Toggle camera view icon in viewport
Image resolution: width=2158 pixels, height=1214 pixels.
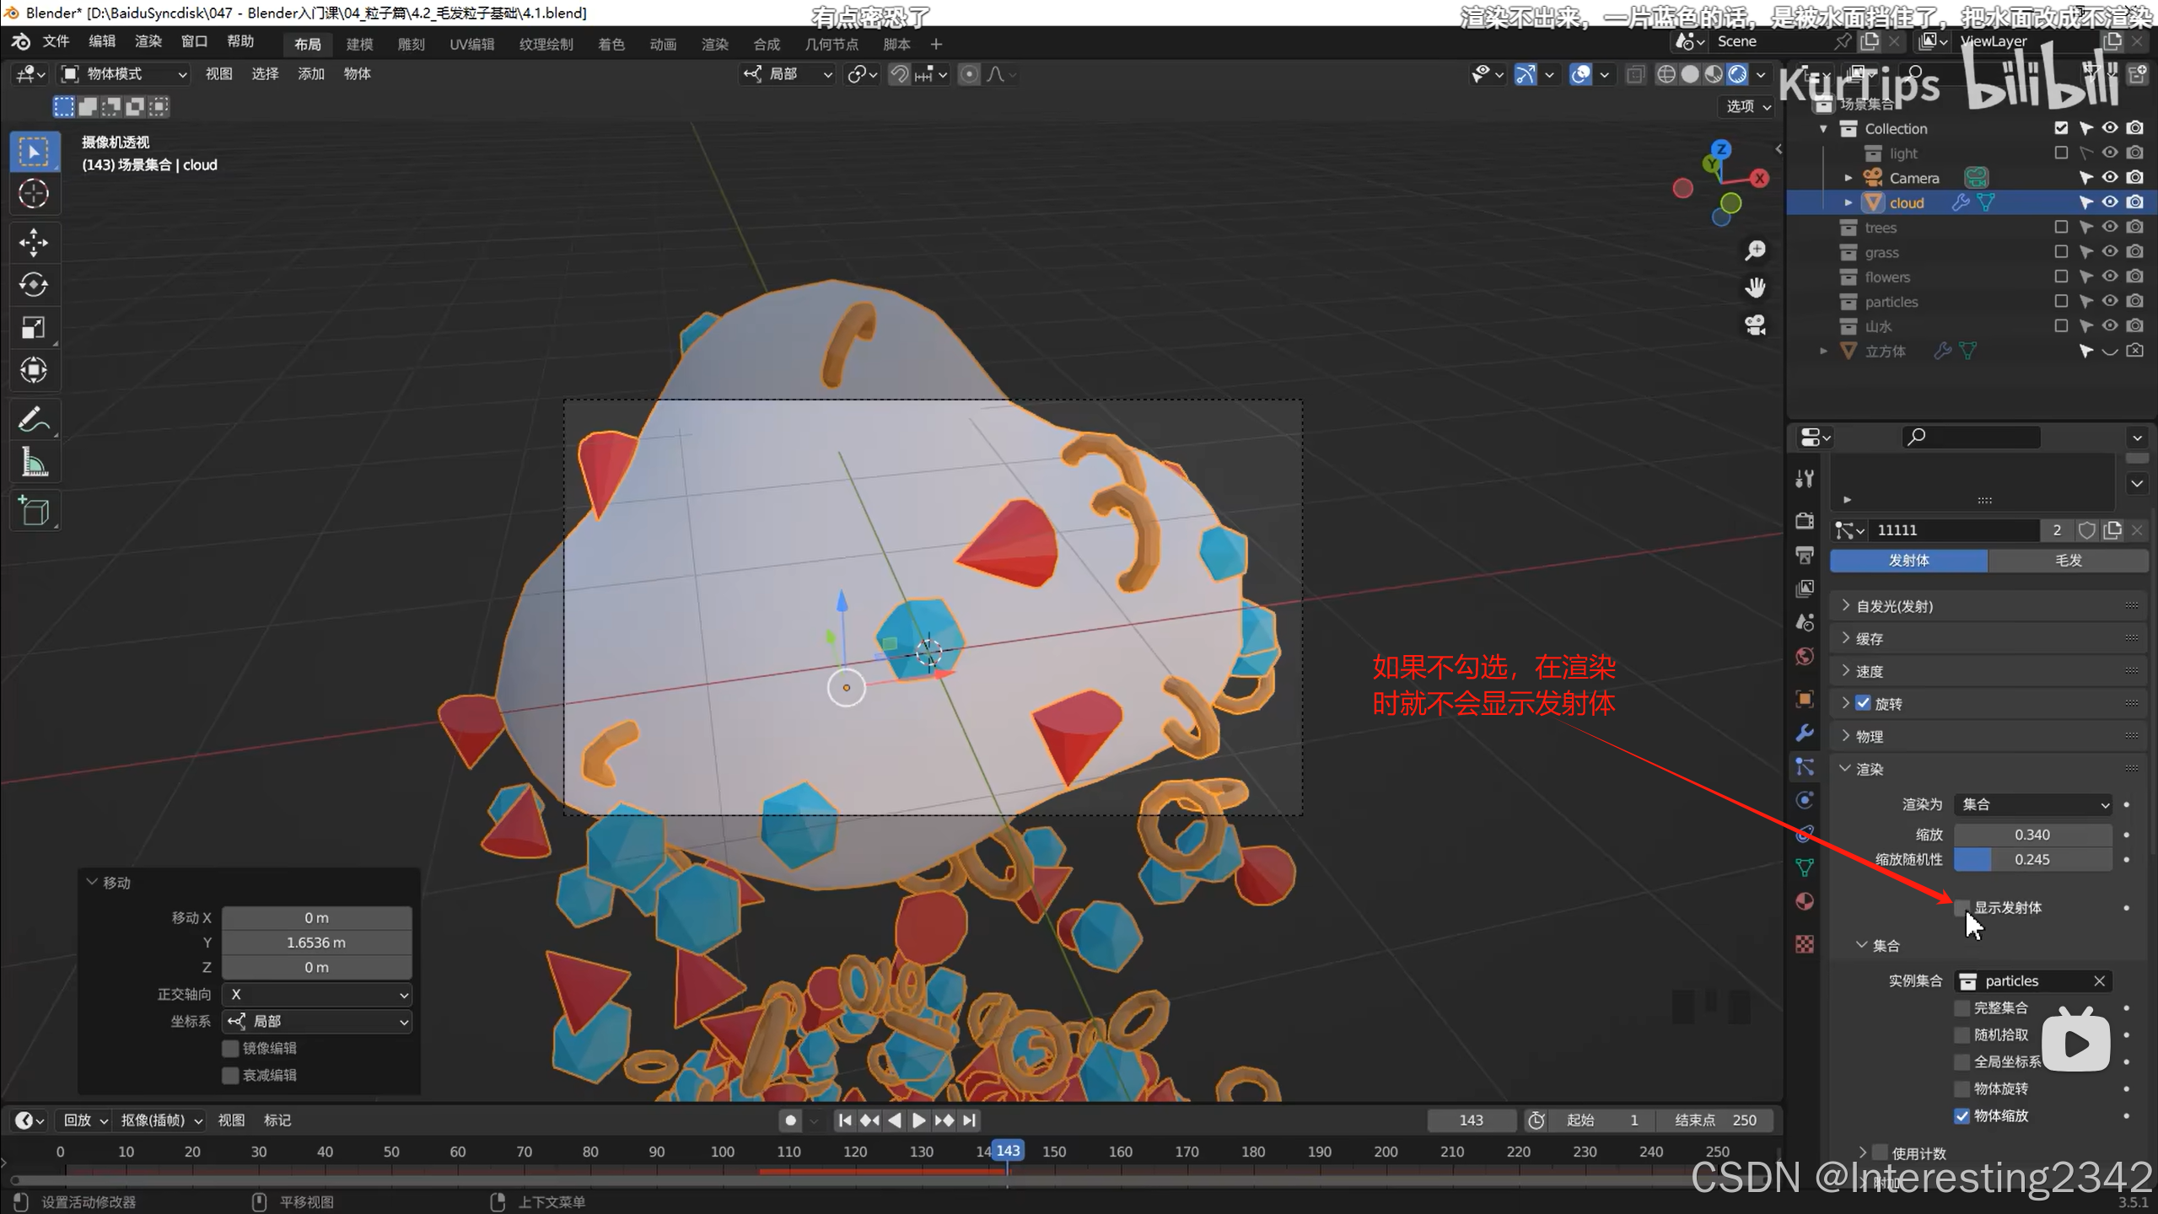click(x=1756, y=325)
